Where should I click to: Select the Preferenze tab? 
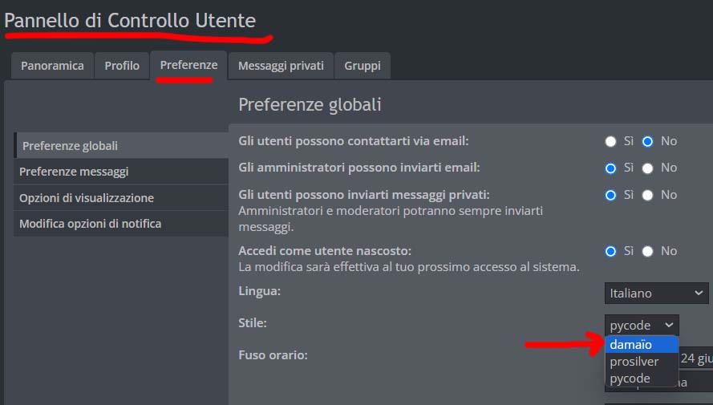pyautogui.click(x=188, y=65)
